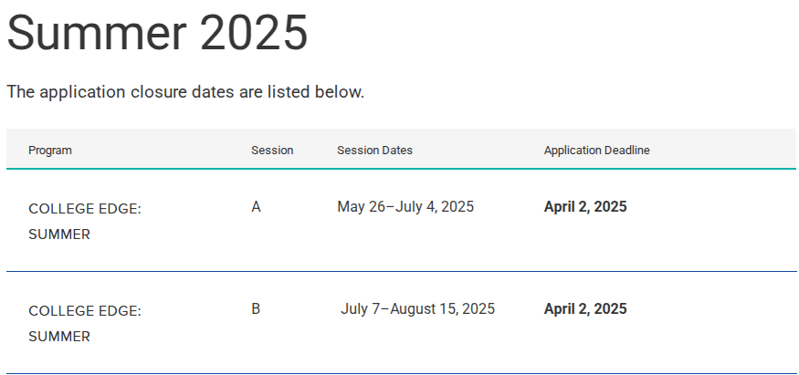Click the Session A cell
This screenshot has width=799, height=375.
point(256,207)
